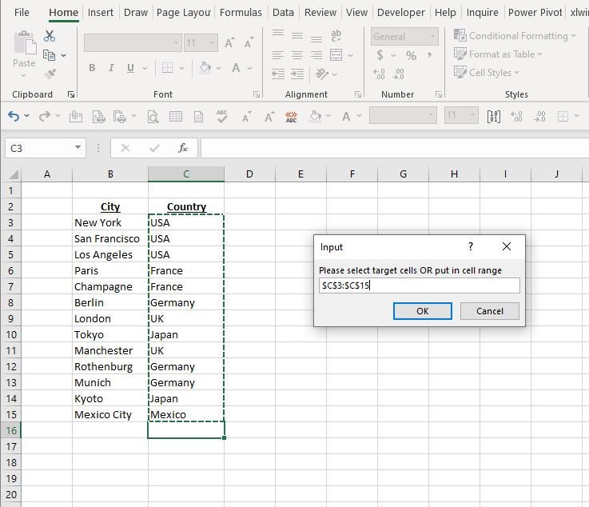Click row 9 header
This screenshot has height=507, width=589.
tap(10, 319)
